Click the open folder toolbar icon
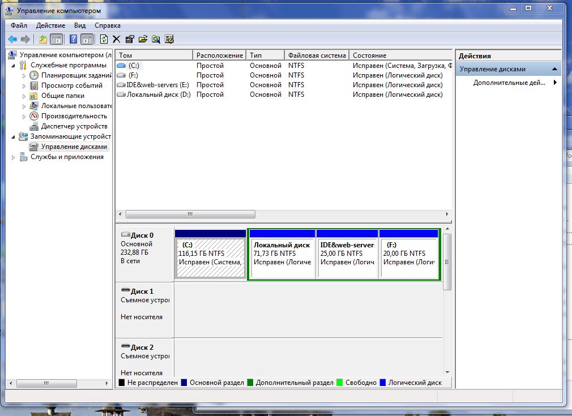This screenshot has height=416, width=572. point(143,39)
